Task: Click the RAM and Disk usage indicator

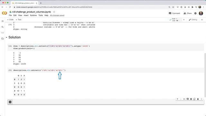Action: (177, 20)
